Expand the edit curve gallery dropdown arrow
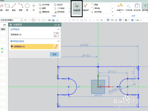Image resolution: width=148 pixels, height=111 pixels. 112,12
